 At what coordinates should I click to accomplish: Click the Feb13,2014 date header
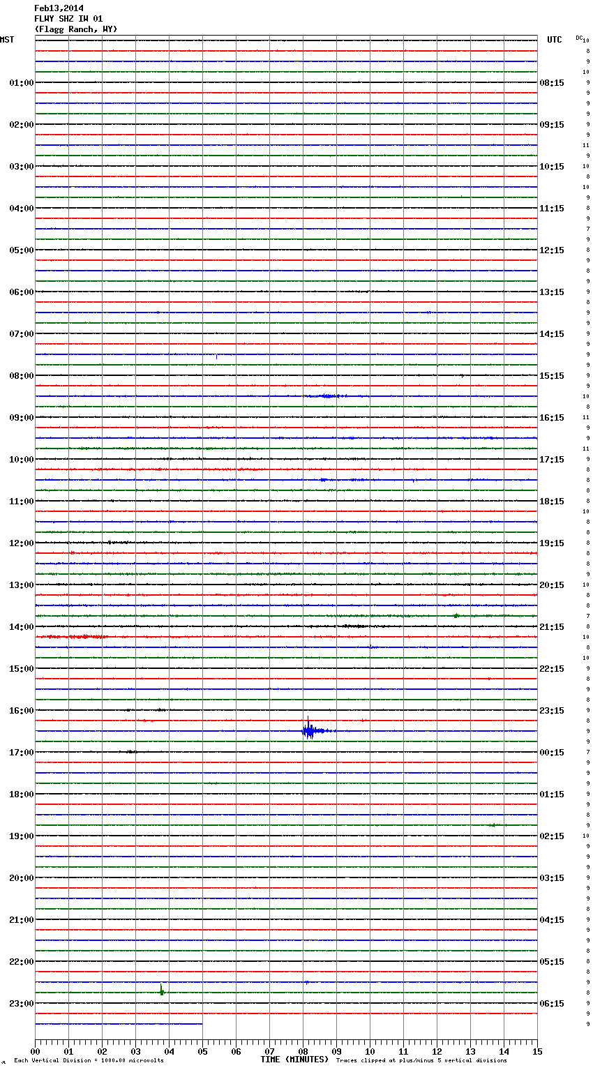click(x=59, y=8)
